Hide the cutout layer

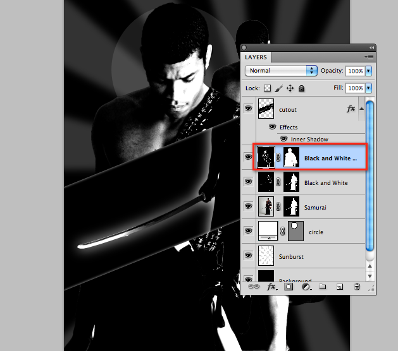[x=248, y=109]
